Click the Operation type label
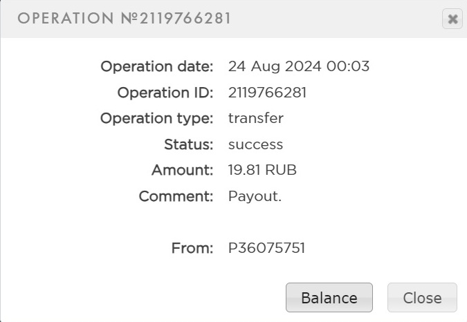This screenshot has height=322, width=467. tap(157, 118)
